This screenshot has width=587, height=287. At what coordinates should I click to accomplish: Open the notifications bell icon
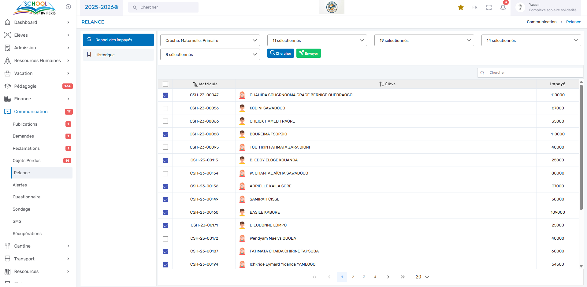pos(503,7)
